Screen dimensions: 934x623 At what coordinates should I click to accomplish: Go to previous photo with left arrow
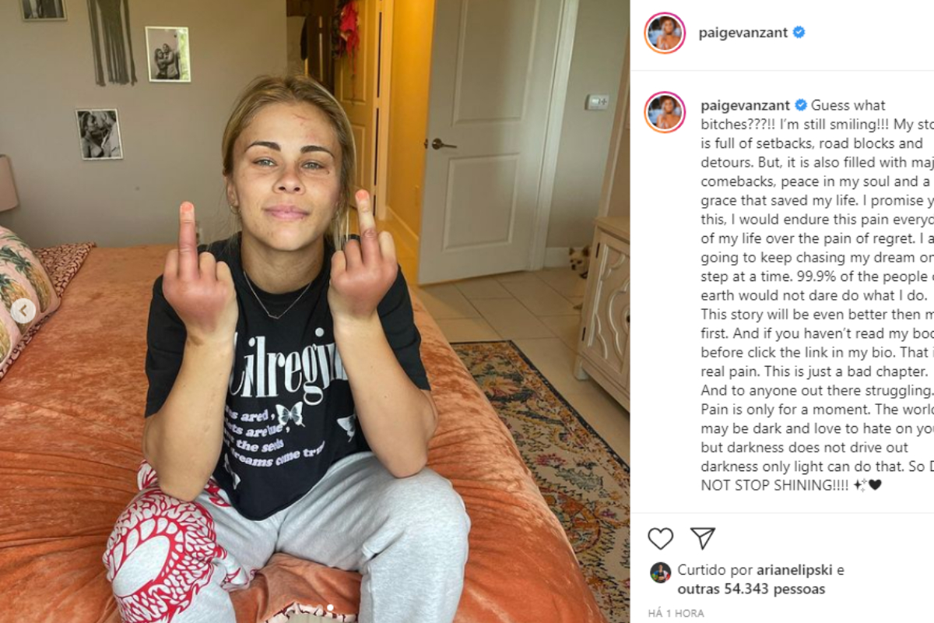point(23,311)
